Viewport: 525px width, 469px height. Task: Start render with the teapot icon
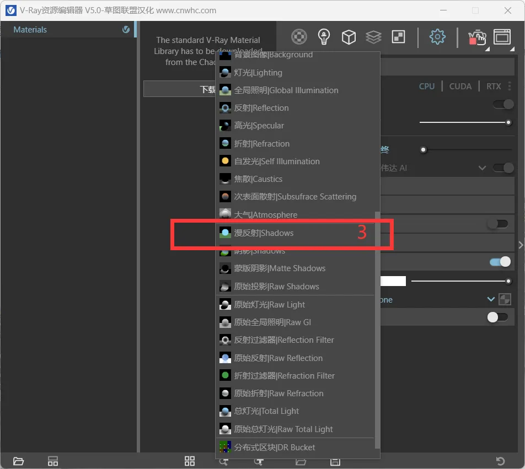(x=477, y=37)
